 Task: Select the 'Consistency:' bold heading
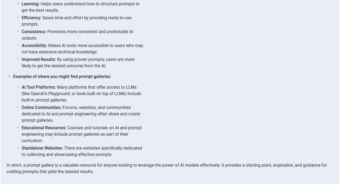point(34,32)
